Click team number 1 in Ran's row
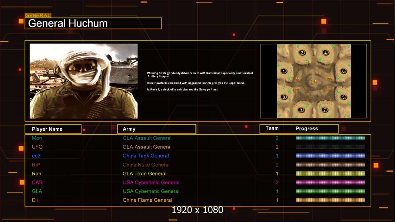This screenshot has width=395, height=222. [x=277, y=174]
